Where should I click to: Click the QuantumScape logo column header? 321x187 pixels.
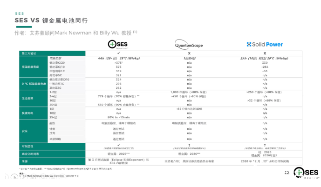click(x=189, y=44)
